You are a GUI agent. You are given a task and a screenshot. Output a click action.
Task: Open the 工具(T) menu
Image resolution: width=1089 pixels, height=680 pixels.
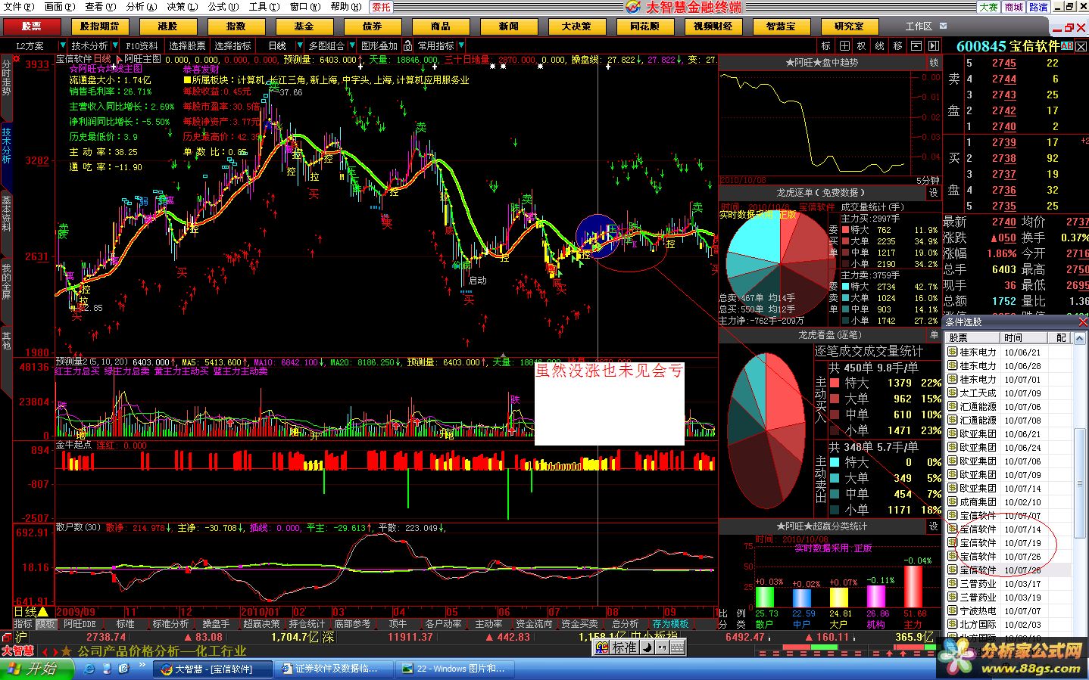(264, 7)
